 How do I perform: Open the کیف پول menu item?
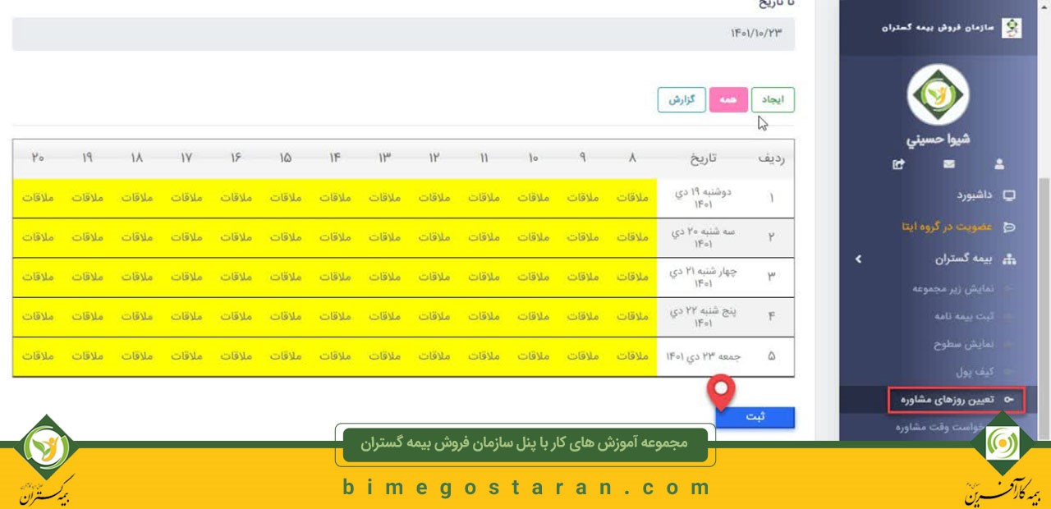975,372
